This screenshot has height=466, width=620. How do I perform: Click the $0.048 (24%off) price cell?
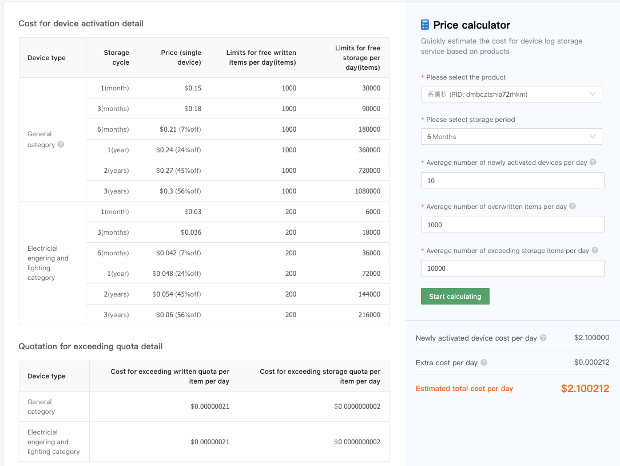177,273
